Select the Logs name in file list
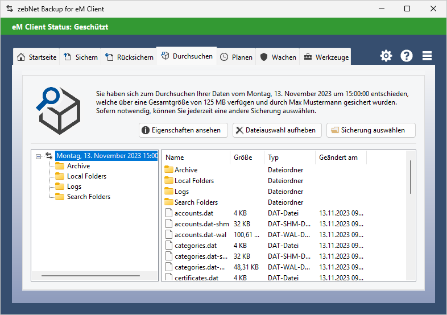 181,192
